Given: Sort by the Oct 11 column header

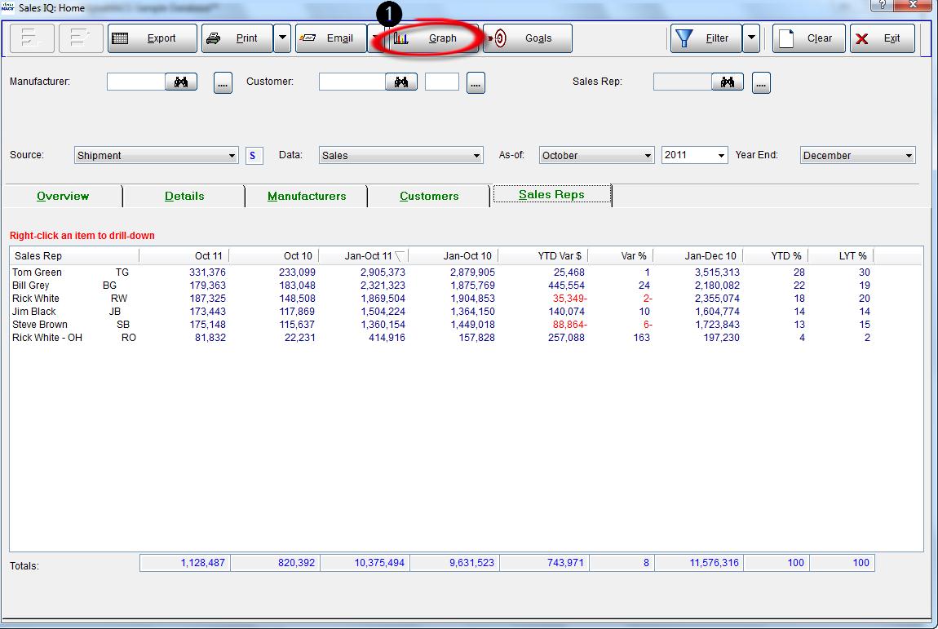Looking at the screenshot, I should (184, 256).
